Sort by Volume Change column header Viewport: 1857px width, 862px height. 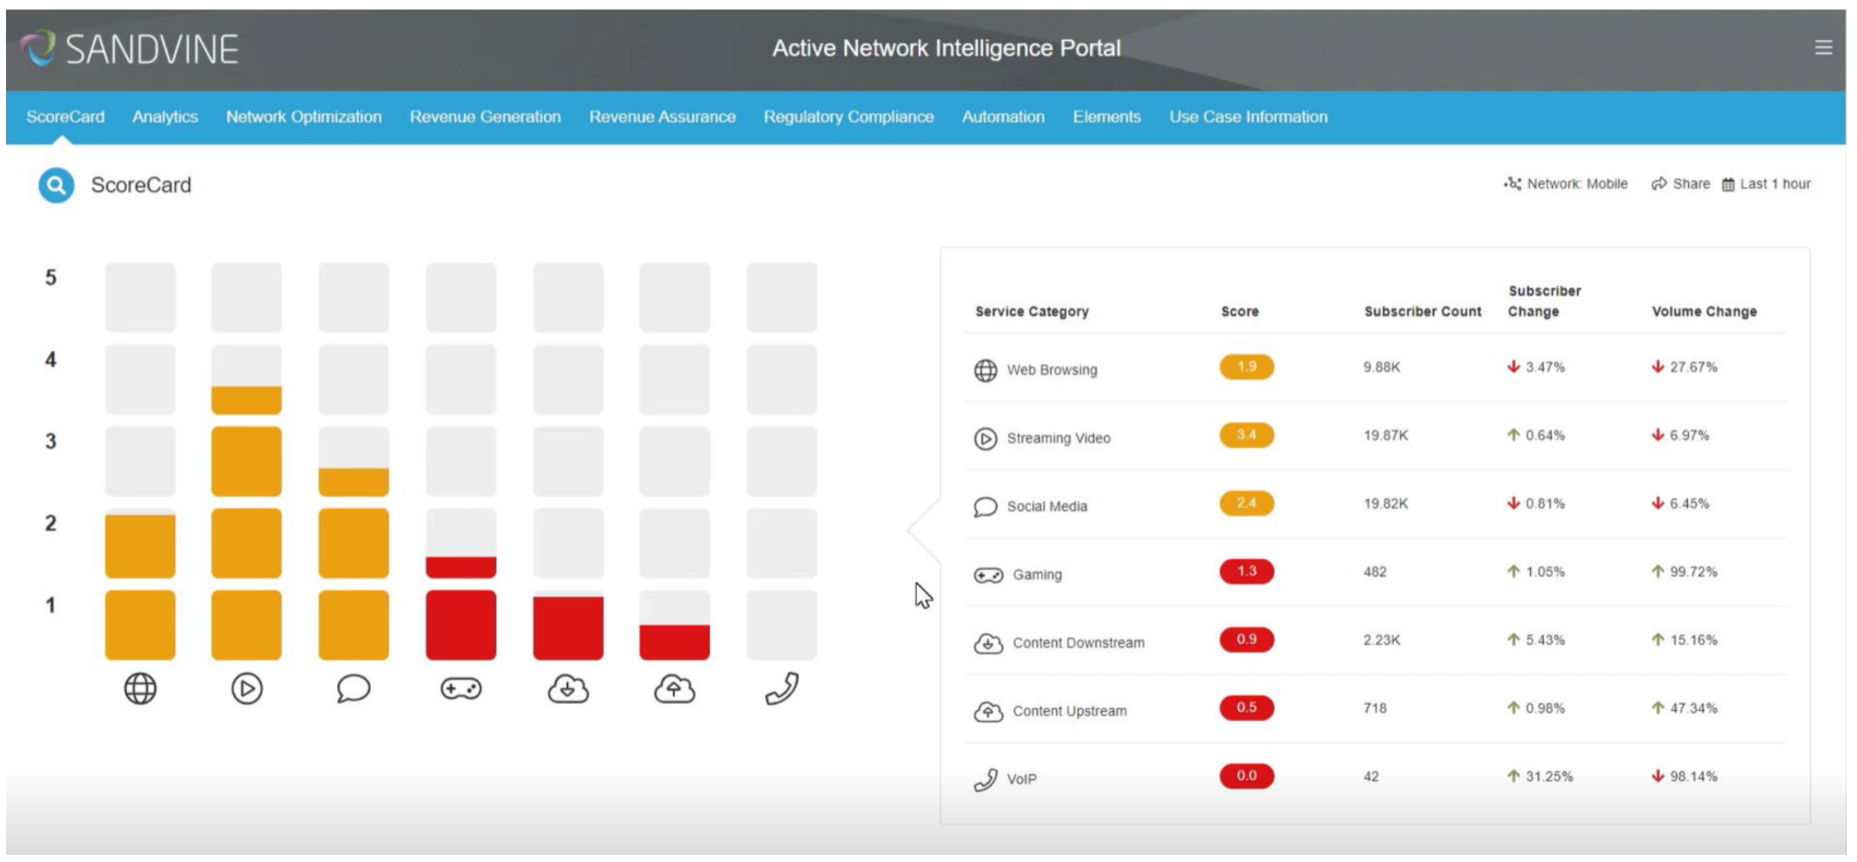click(1704, 312)
